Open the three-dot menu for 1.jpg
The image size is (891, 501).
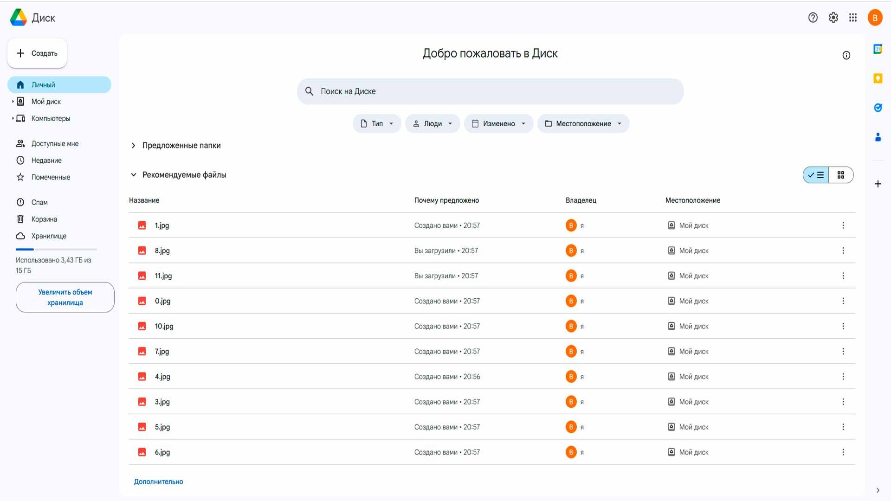pyautogui.click(x=843, y=225)
